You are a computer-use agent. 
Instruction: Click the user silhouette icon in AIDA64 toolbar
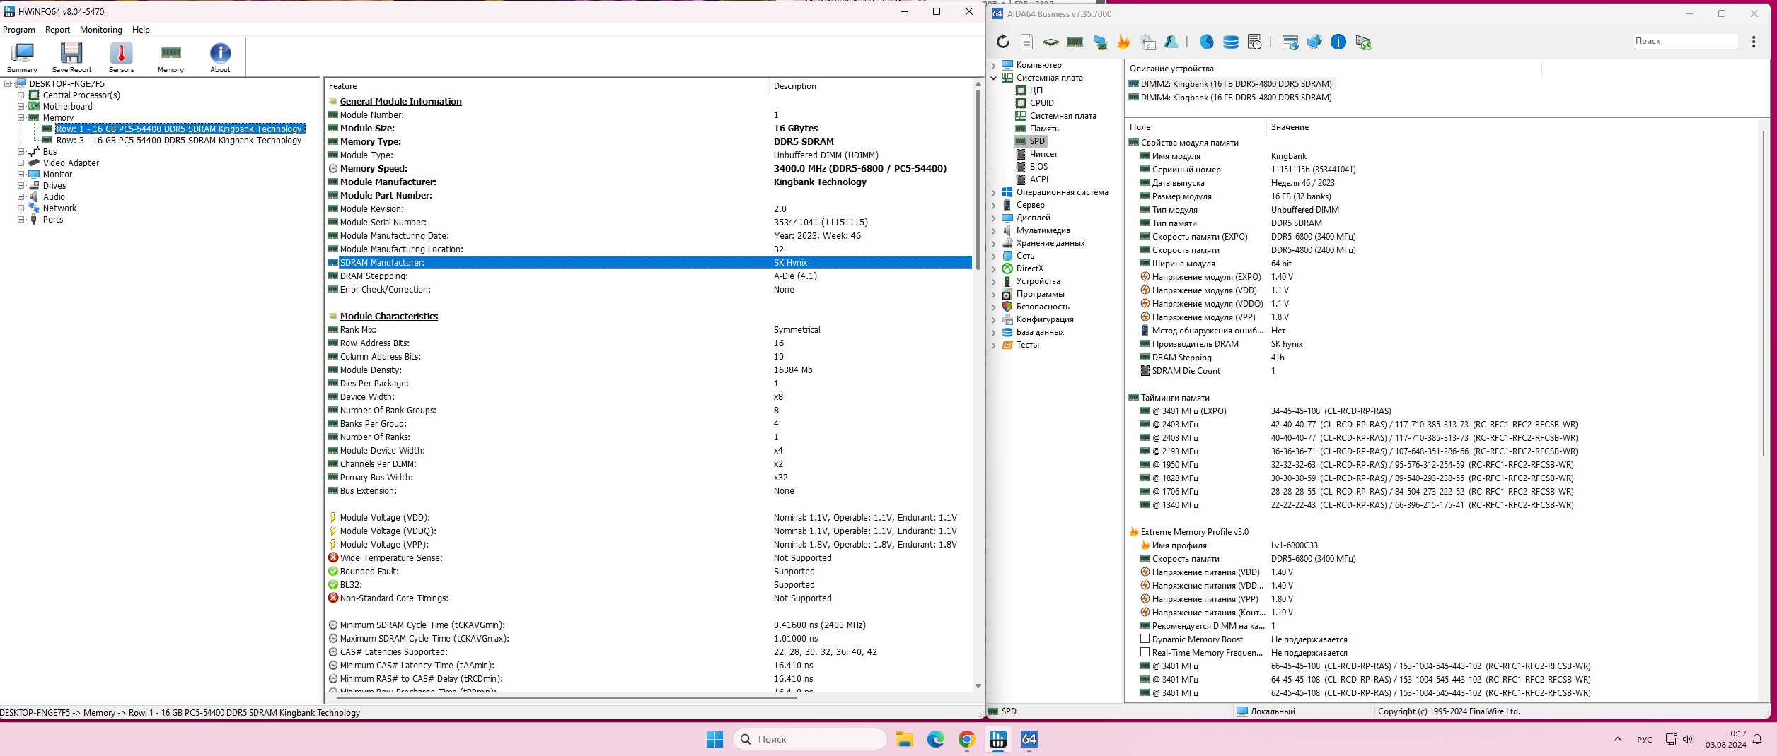1171,42
